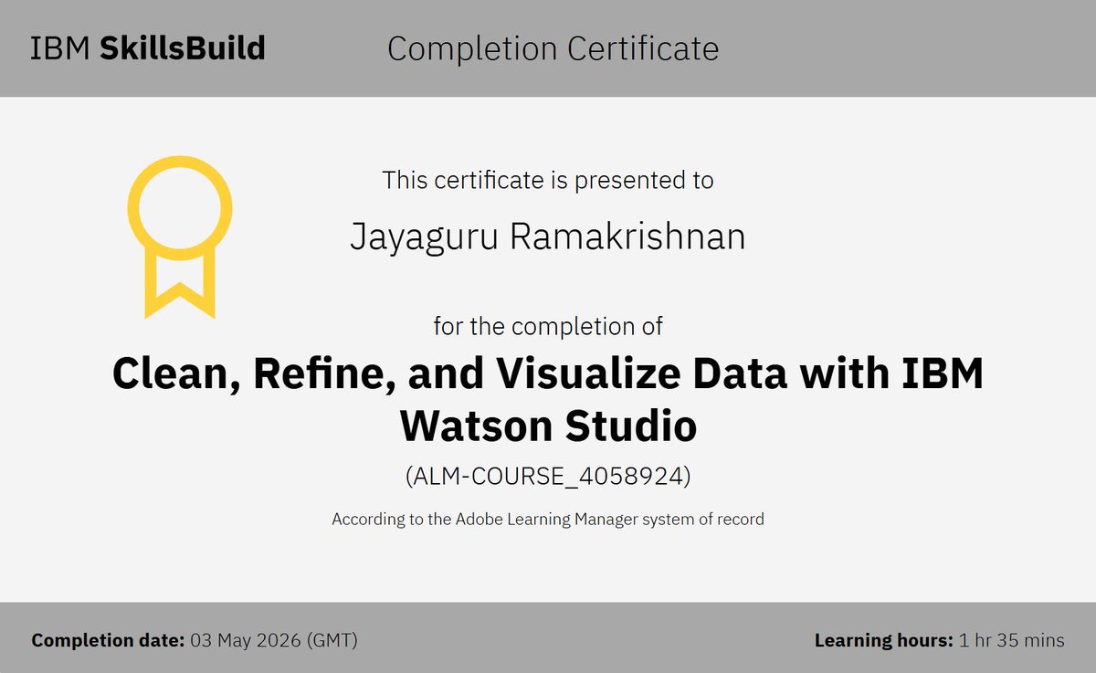The image size is (1096, 673).
Task: Click the completion date 03 May 2026 (GMT)
Action: (274, 640)
